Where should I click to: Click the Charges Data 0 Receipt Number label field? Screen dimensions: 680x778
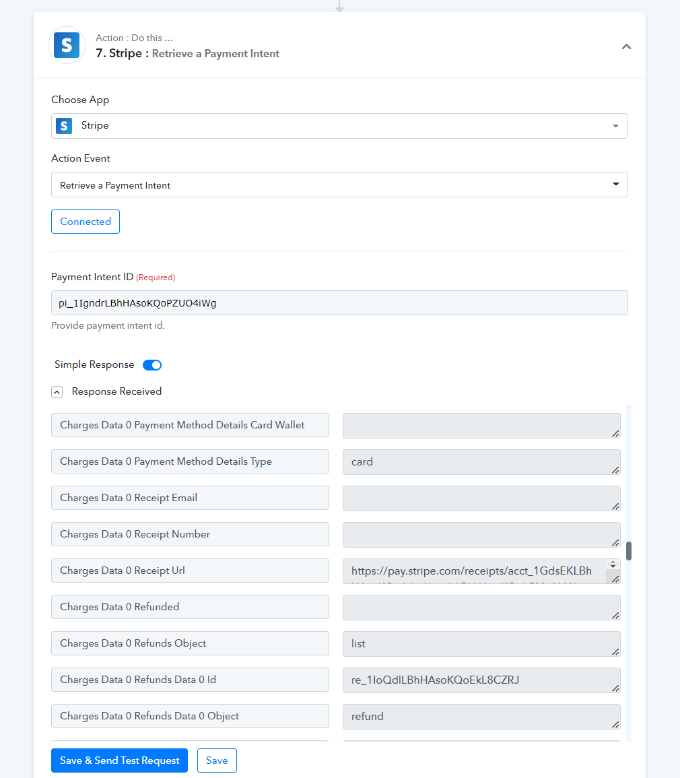[x=190, y=534]
